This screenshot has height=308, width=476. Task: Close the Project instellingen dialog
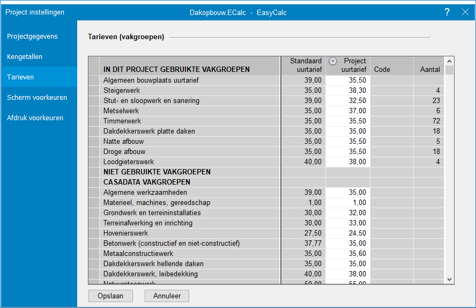point(464,12)
